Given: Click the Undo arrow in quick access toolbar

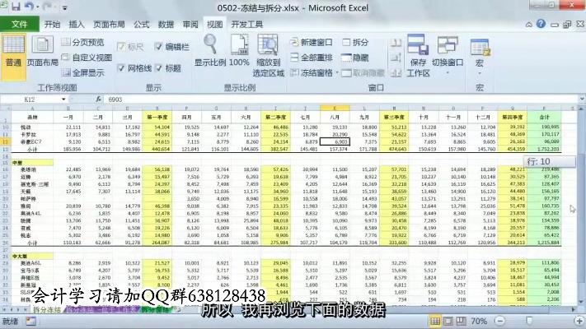Looking at the screenshot, I should (30, 7).
